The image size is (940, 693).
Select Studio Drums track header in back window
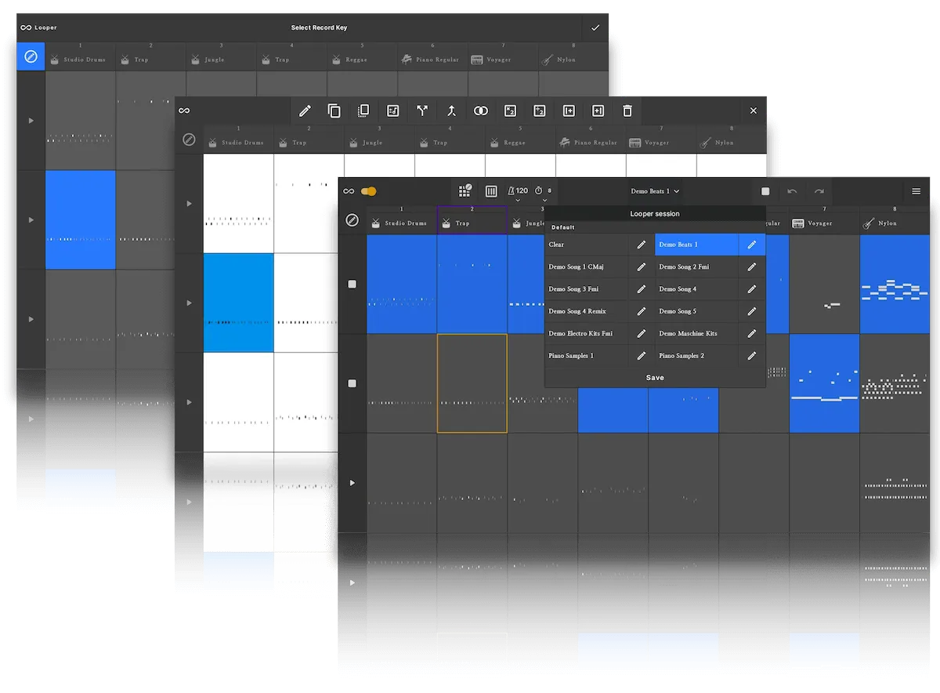tap(81, 56)
